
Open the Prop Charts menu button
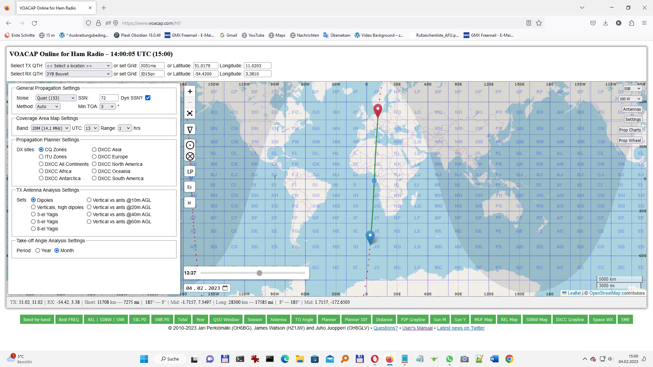(x=630, y=130)
